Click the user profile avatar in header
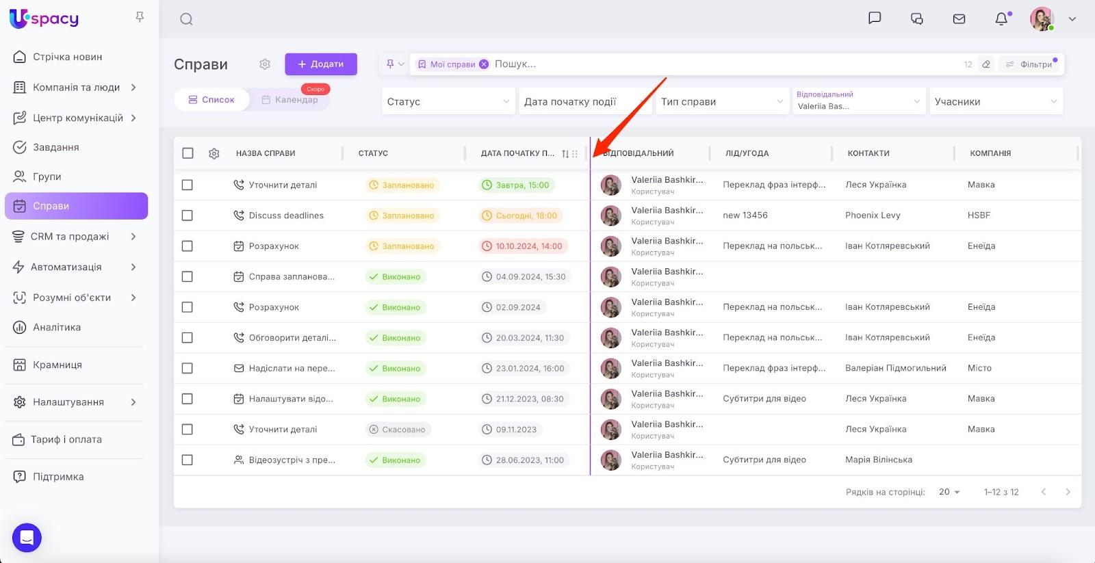This screenshot has width=1095, height=563. (x=1042, y=19)
